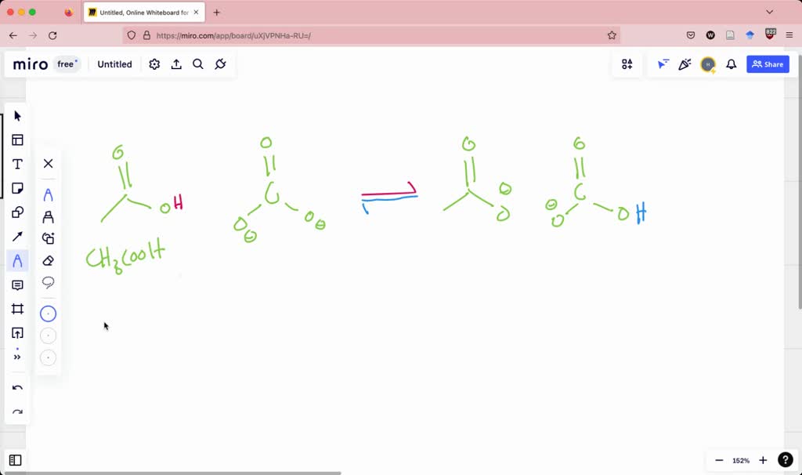Image resolution: width=802 pixels, height=475 pixels.
Task: Choose the Eraser tool
Action: pos(48,260)
